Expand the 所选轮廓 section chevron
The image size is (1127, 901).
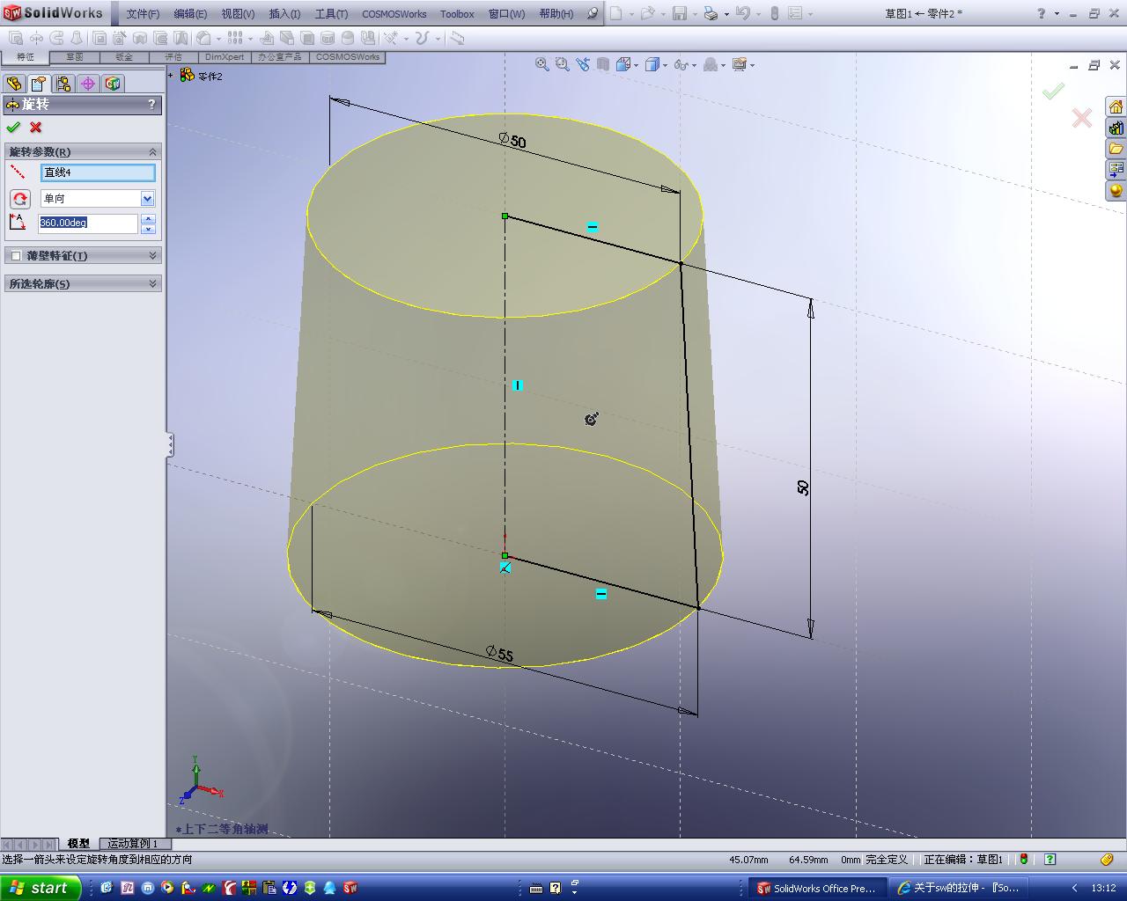tap(153, 284)
